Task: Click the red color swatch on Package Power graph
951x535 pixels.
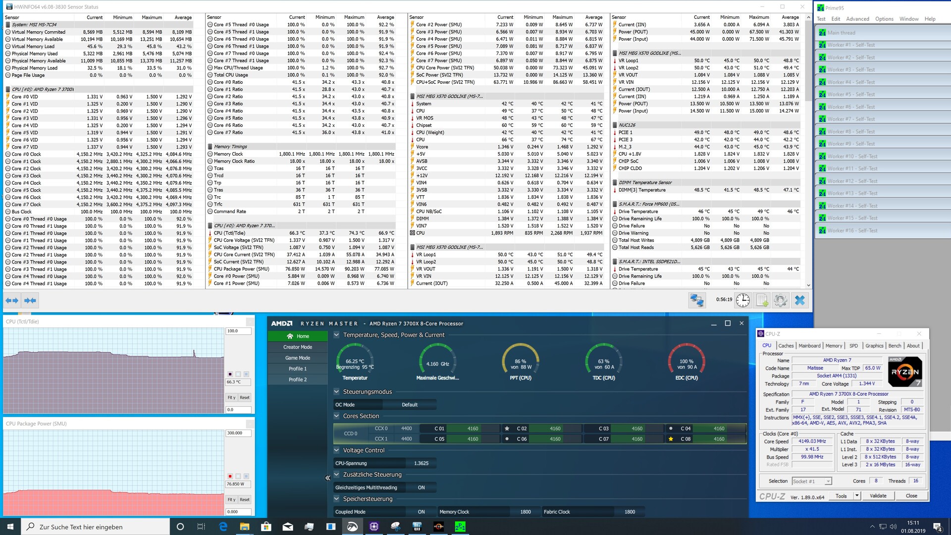Action: pos(230,476)
